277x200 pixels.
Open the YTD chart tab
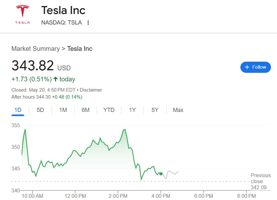tap(109, 110)
